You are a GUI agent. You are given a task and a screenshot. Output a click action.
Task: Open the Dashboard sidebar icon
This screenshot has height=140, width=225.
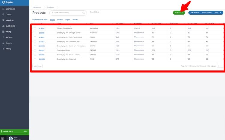pyautogui.click(x=3, y=9)
